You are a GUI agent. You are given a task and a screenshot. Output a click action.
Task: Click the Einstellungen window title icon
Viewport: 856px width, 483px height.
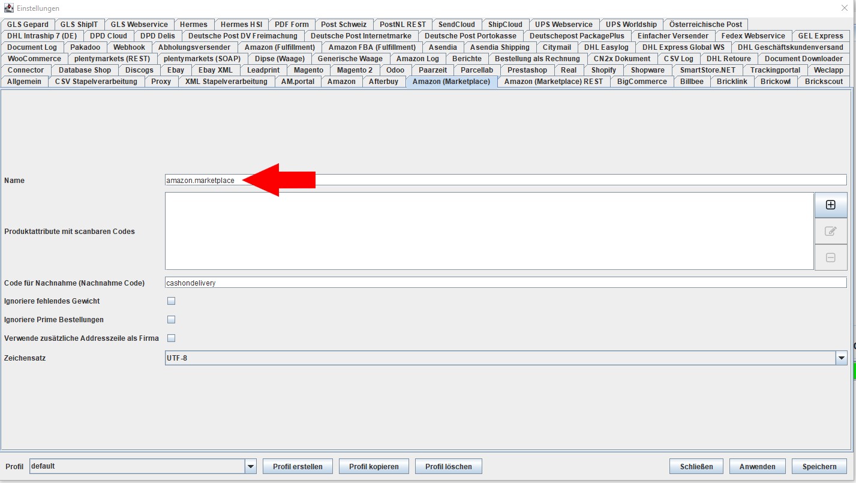pos(8,8)
